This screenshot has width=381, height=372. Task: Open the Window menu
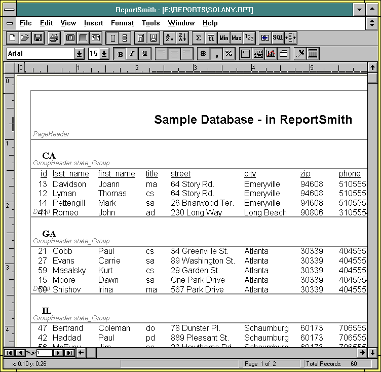coord(181,23)
